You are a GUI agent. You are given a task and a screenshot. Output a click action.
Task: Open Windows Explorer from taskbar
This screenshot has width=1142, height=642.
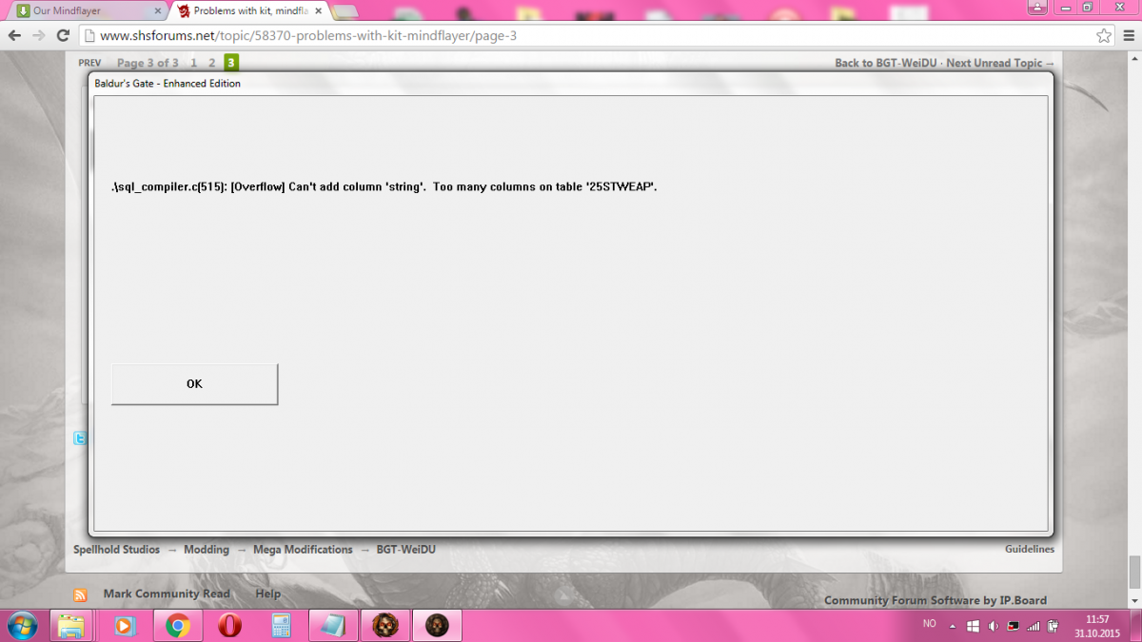click(x=73, y=626)
